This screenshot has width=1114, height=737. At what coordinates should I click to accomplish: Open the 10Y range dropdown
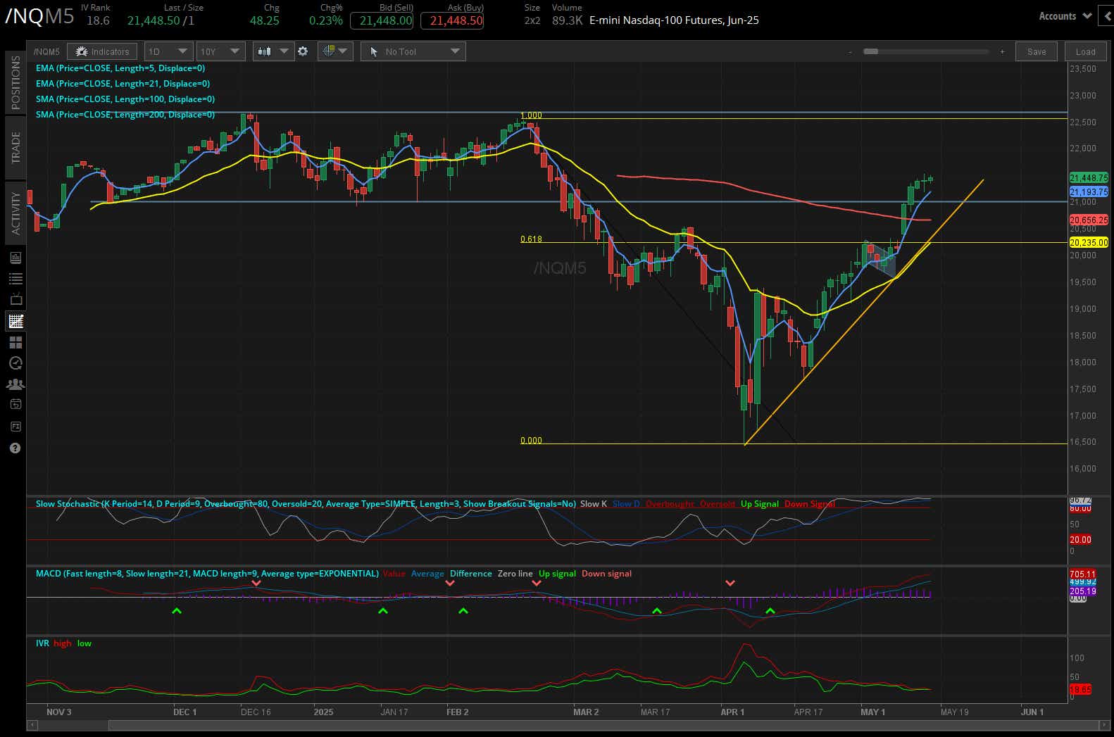coord(220,51)
